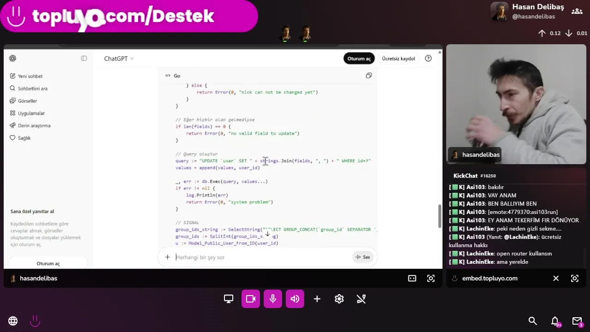The image size is (590, 332).
Task: Open the search magnifier icon
Action: tap(533, 321)
